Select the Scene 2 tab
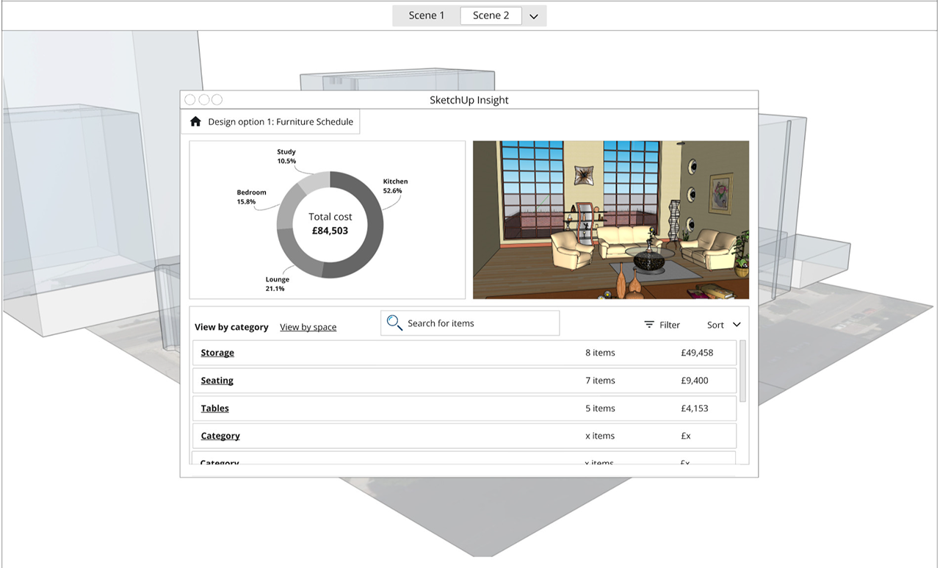Screen dimensions: 940x568 pyautogui.click(x=491, y=15)
